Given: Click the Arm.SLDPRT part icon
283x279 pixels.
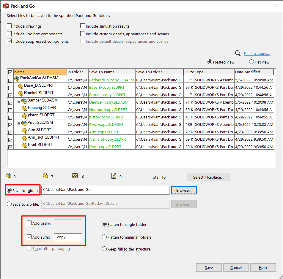Looking at the screenshot, I should pos(25,131).
